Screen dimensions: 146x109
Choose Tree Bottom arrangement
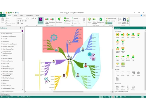point(118,42)
